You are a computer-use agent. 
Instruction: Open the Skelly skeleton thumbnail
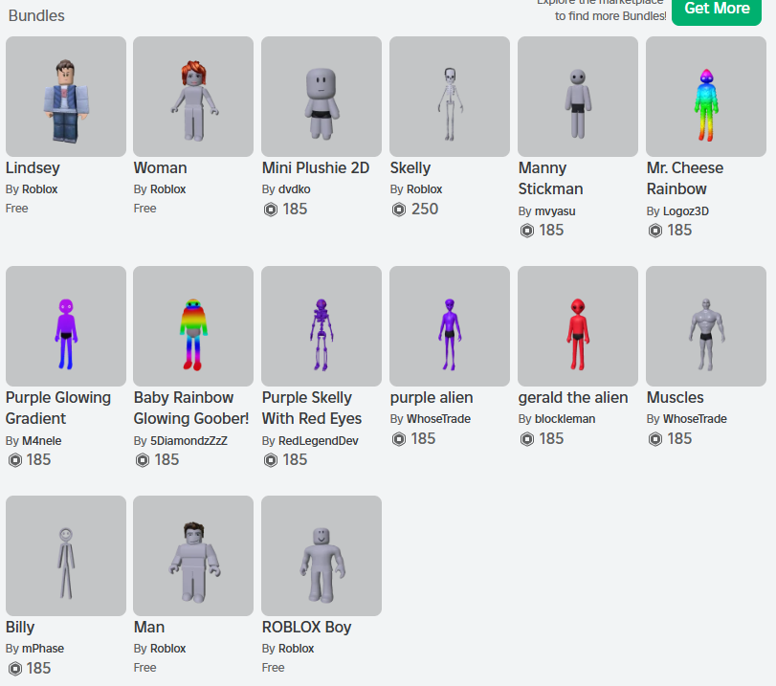coord(450,97)
